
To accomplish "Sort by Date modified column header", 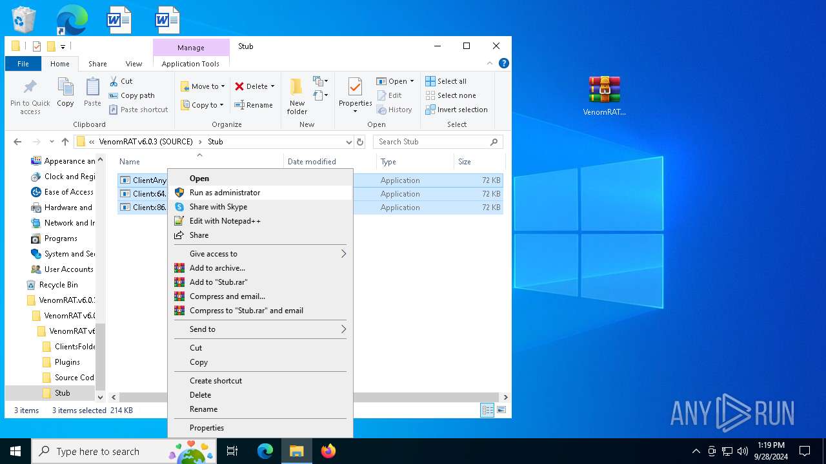I will (330, 162).
